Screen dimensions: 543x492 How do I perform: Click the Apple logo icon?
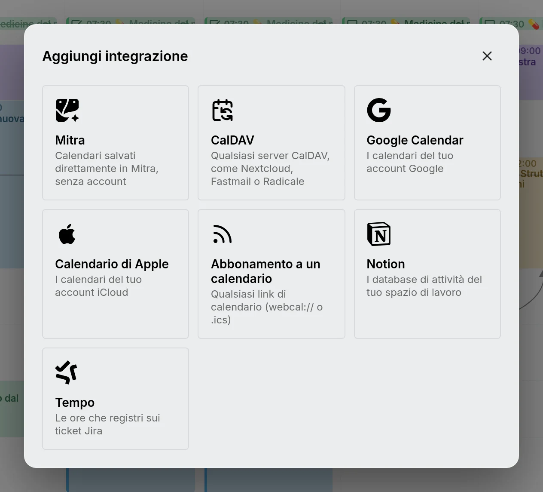(x=67, y=234)
